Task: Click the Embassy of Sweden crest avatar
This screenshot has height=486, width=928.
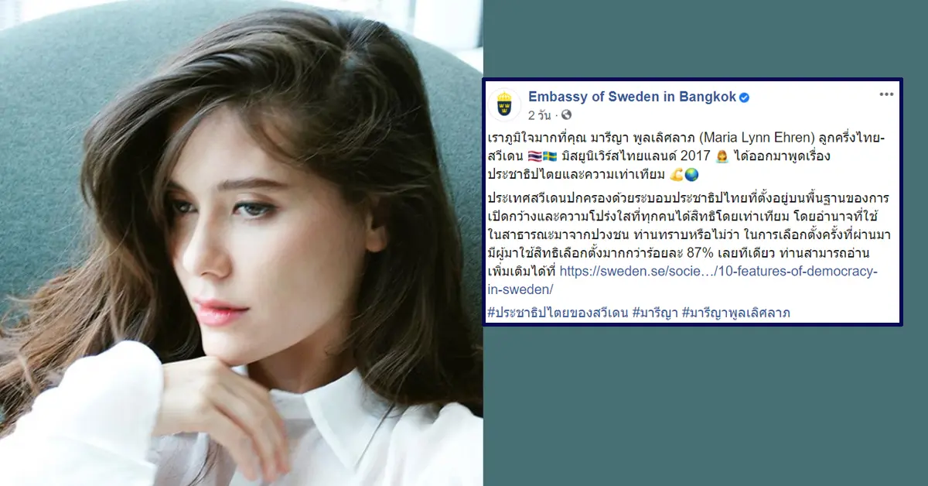Action: pos(504,104)
